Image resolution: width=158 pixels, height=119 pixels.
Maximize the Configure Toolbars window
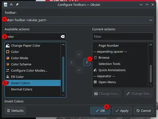click(147, 5)
